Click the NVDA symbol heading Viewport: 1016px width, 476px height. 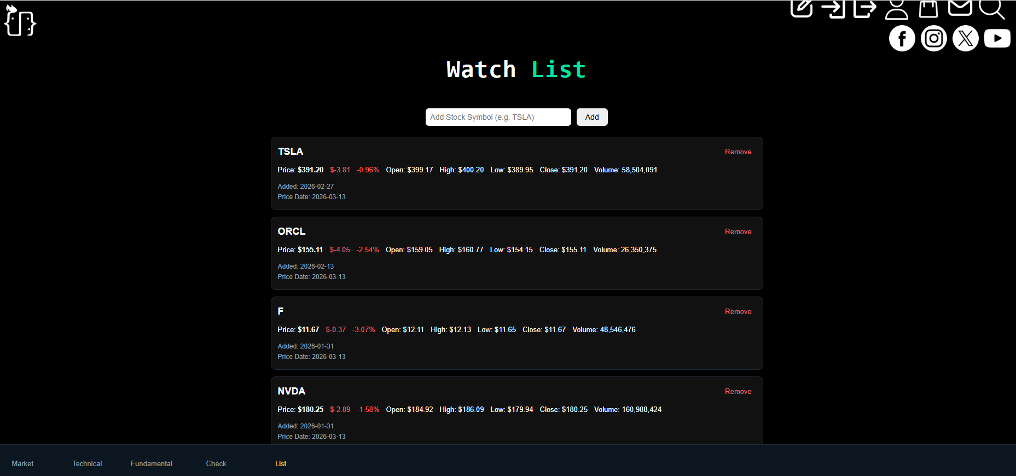(x=292, y=391)
